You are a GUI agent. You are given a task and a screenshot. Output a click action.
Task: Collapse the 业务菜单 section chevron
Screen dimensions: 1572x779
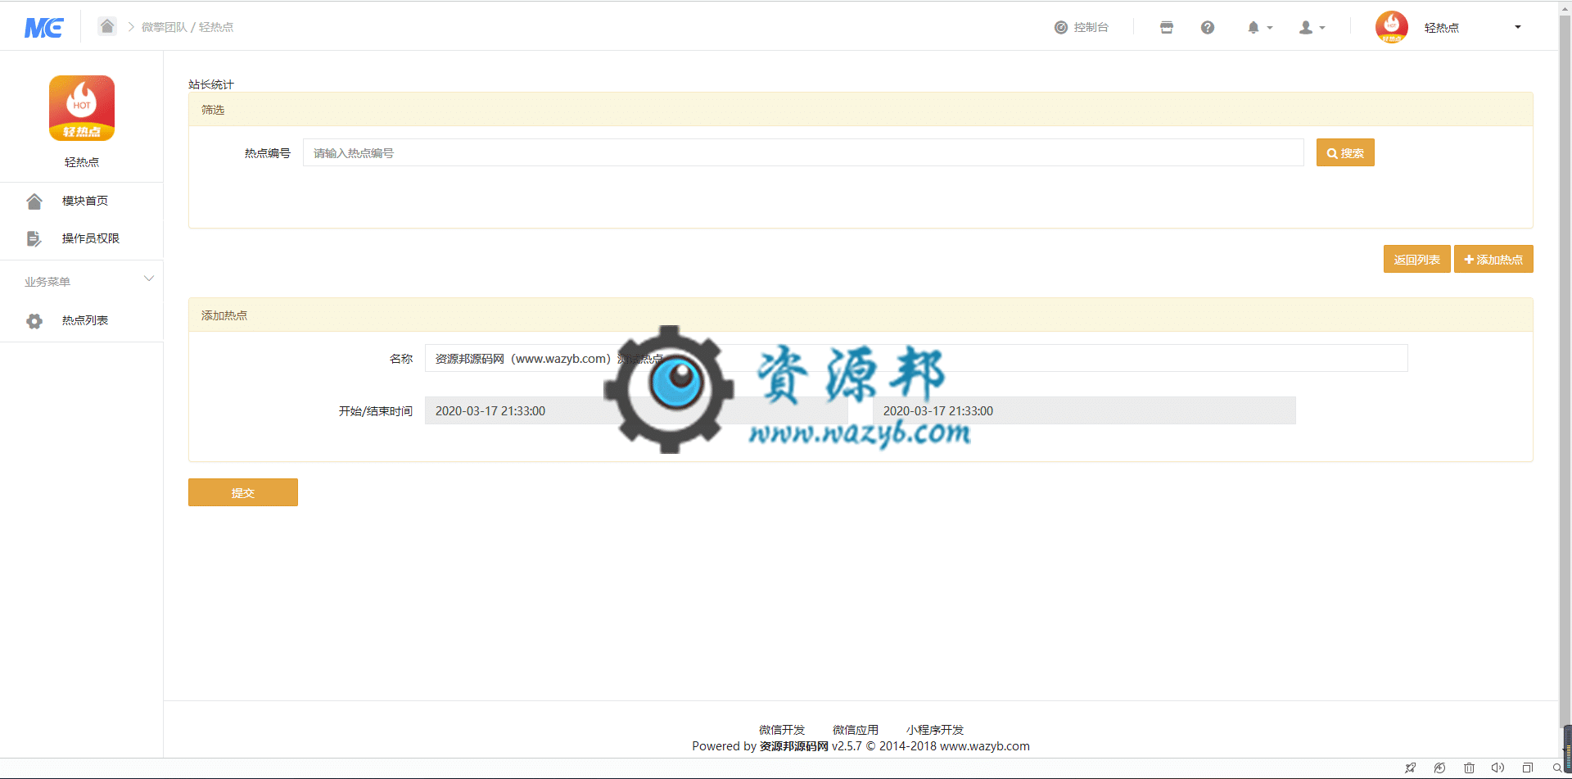pos(149,279)
